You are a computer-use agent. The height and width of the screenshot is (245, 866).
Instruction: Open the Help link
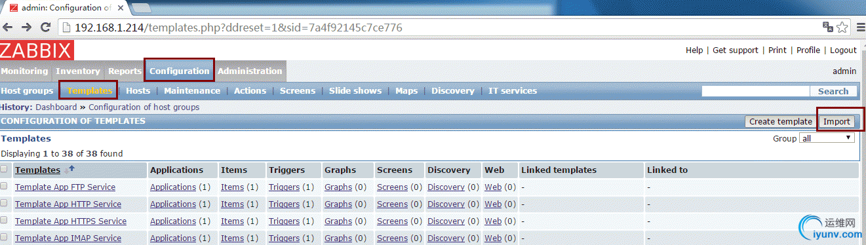(x=694, y=50)
